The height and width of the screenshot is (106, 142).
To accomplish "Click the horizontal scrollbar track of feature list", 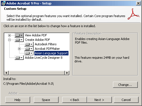I will 37,73.
